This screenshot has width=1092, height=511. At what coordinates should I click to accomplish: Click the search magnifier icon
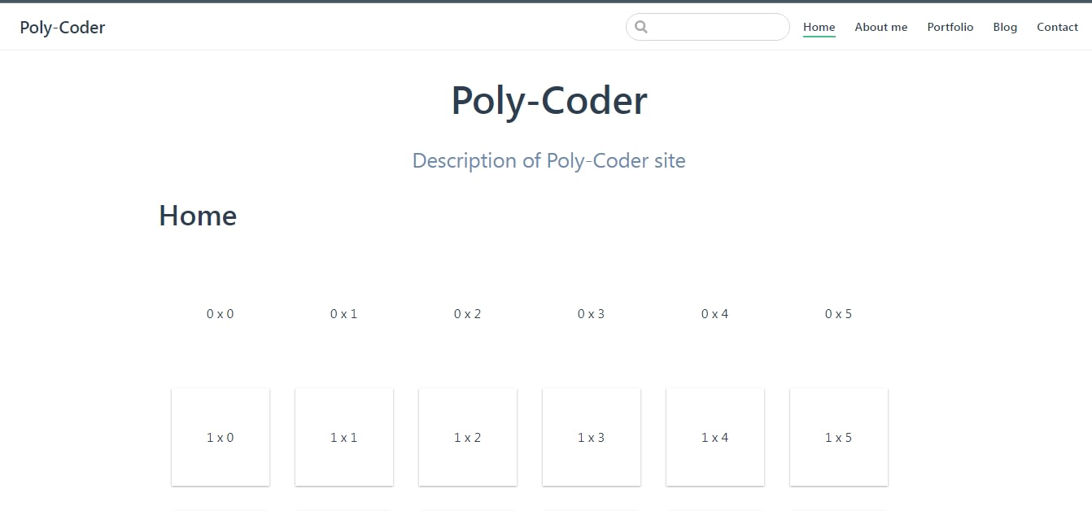(x=641, y=27)
